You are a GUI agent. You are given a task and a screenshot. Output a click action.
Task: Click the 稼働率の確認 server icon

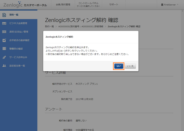tap(4, 49)
